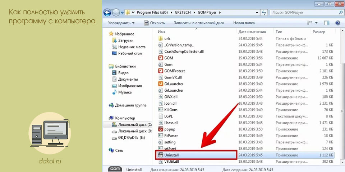Sort by the Размер column header
This screenshot has width=345, height=172.
point(319,32)
